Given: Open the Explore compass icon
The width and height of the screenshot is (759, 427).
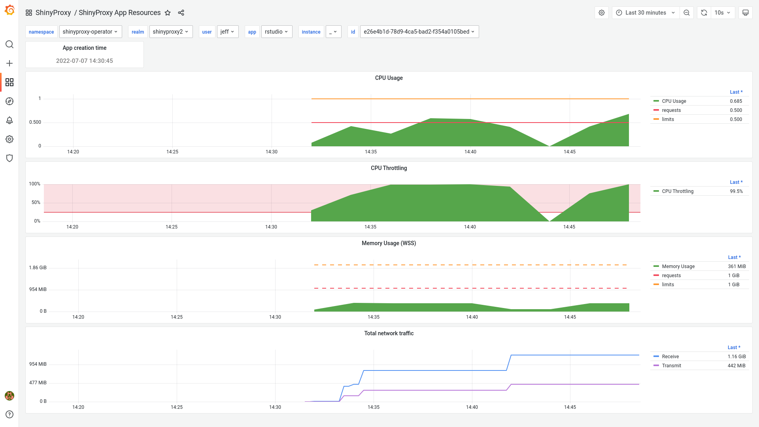Looking at the screenshot, I should point(9,101).
